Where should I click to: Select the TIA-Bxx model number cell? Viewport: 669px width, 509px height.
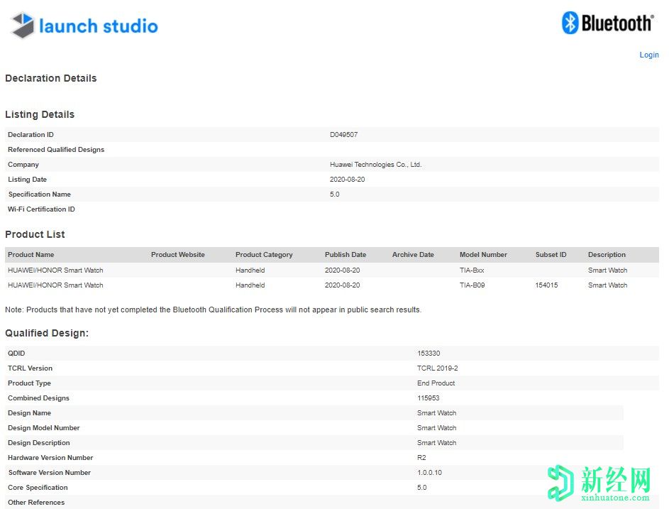[x=472, y=270]
